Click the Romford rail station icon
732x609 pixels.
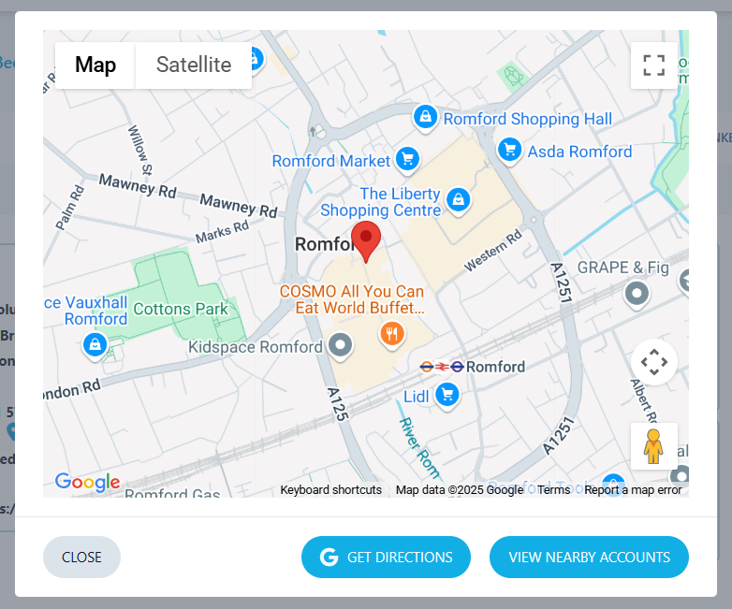coord(442,367)
